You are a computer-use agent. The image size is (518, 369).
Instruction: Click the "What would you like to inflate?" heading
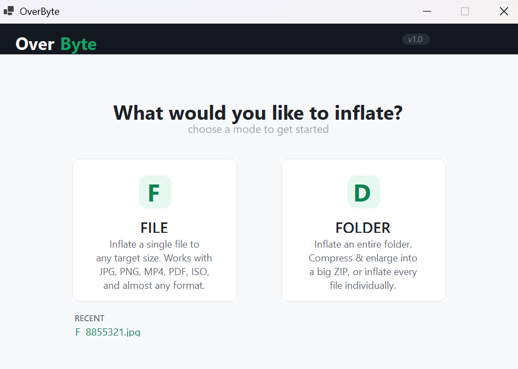coord(258,113)
